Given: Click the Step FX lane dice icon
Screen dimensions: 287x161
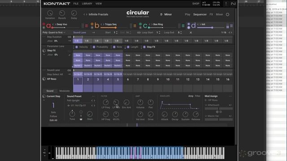Looking at the screenshot, I should pos(44,51).
